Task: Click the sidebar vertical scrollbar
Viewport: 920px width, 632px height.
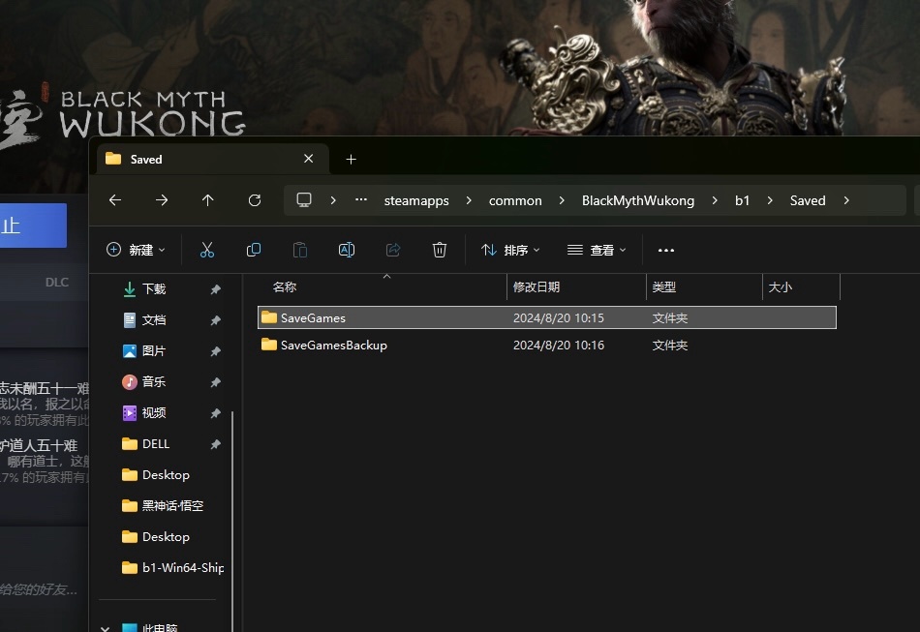Action: (x=232, y=522)
